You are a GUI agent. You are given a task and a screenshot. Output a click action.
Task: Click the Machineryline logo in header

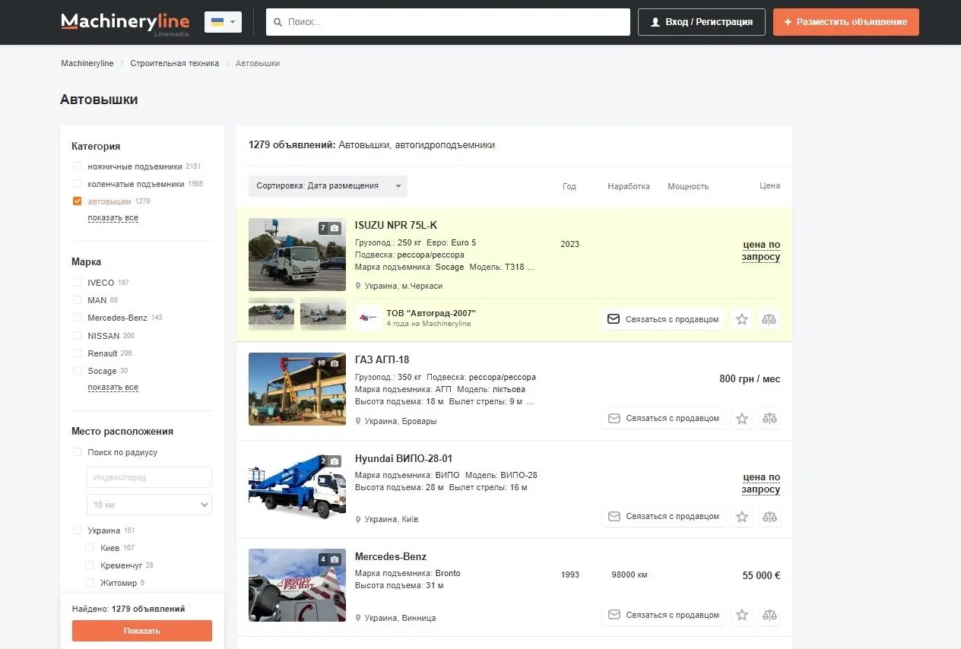coord(125,22)
